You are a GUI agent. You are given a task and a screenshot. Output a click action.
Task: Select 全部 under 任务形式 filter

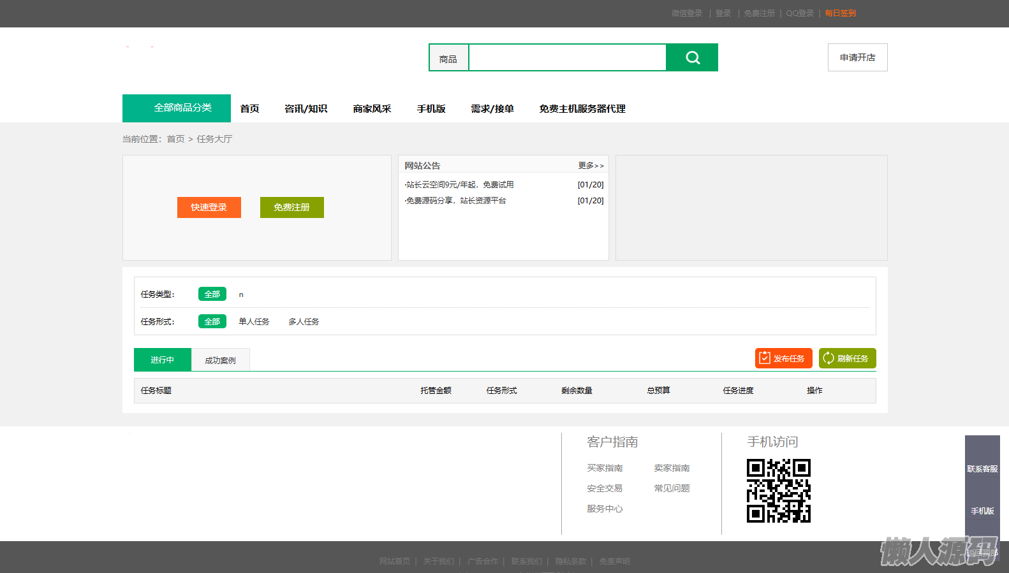pyautogui.click(x=212, y=322)
